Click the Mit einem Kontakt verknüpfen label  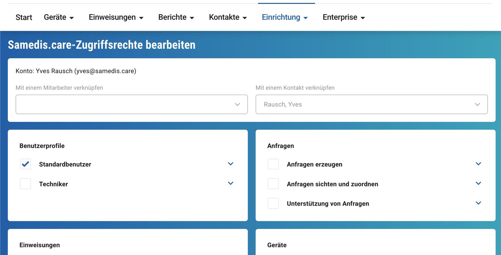[295, 88]
